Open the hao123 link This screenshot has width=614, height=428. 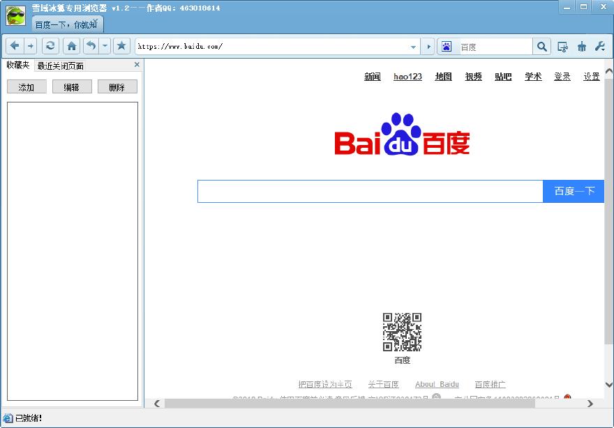(407, 77)
